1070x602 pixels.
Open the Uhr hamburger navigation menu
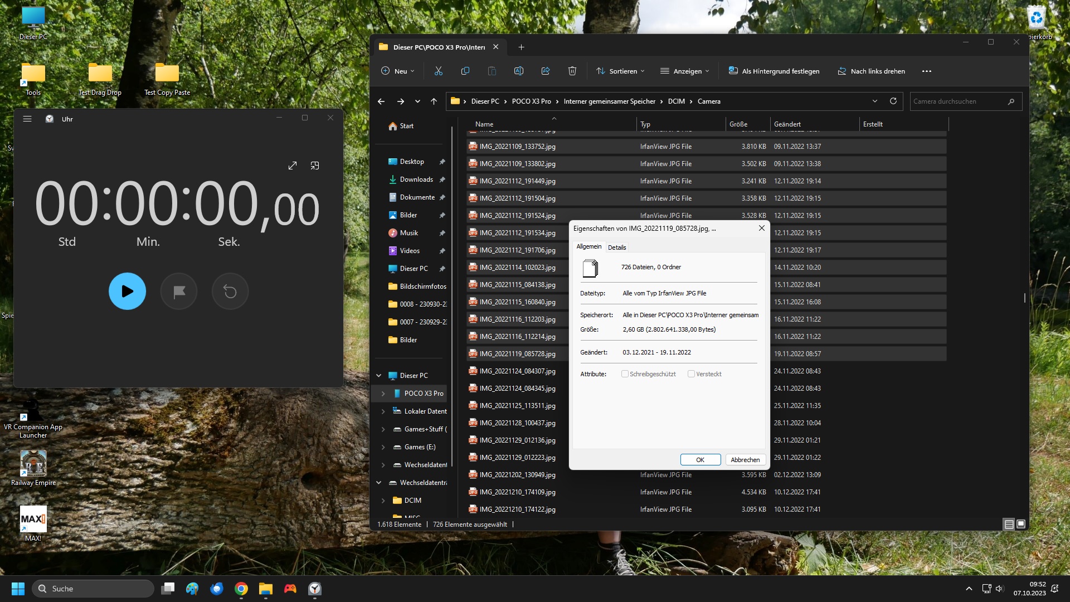pyautogui.click(x=27, y=119)
